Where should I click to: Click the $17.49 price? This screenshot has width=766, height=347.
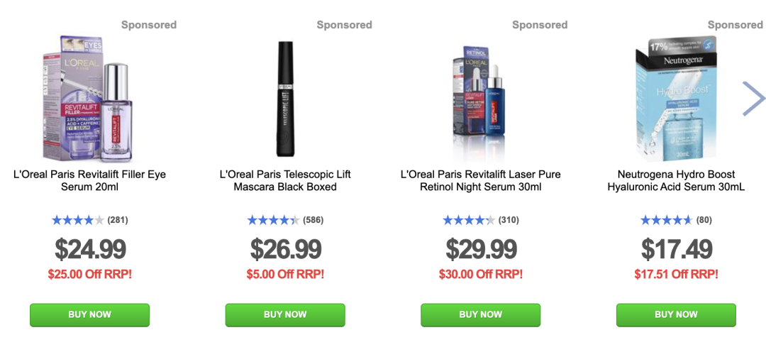[676, 249]
